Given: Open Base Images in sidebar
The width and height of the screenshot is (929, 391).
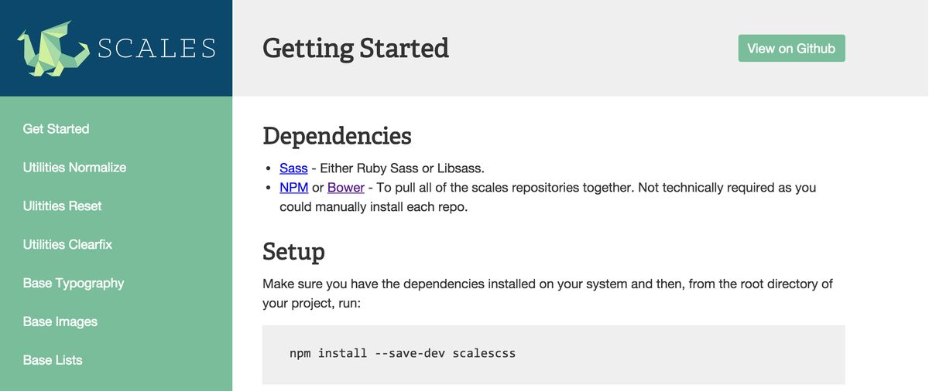Looking at the screenshot, I should [x=60, y=322].
